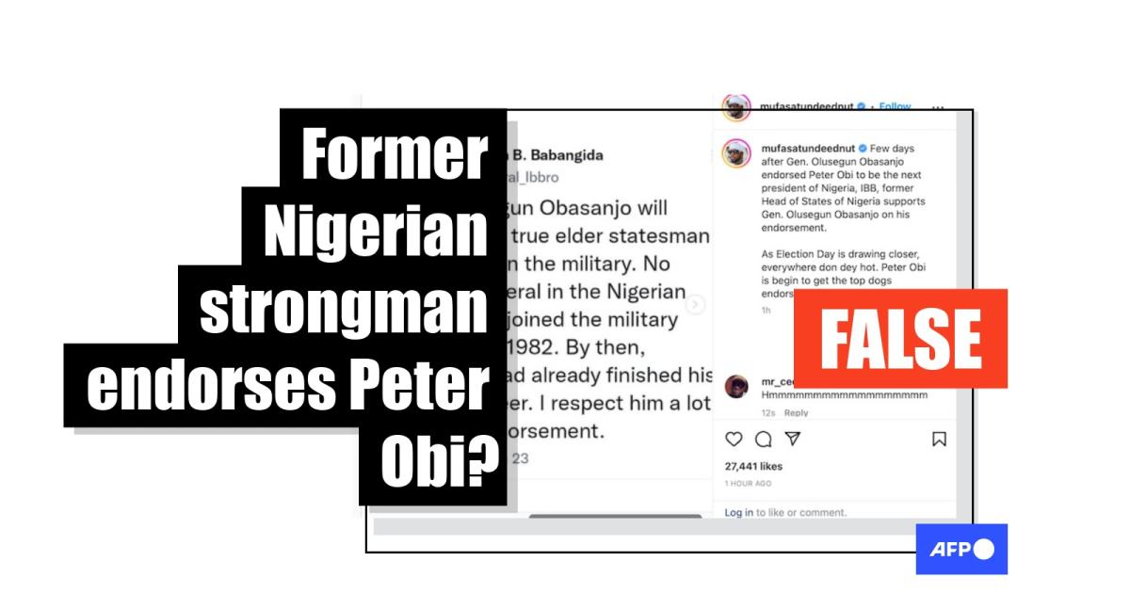
Task: Click the heart like icon
Action: click(734, 440)
